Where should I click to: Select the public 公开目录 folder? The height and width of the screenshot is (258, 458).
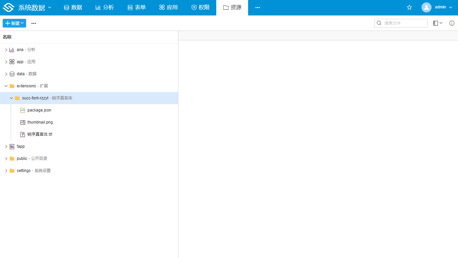click(32, 159)
